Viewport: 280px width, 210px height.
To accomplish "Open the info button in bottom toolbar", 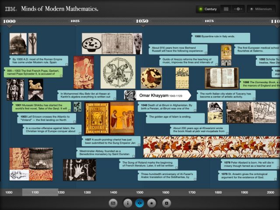I will click(127, 203).
